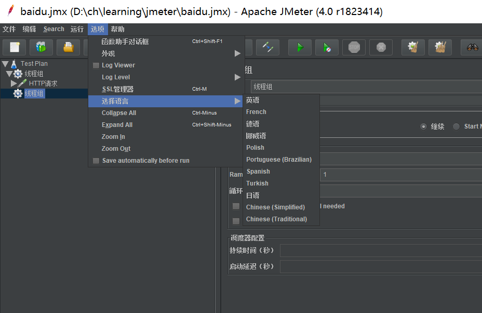482x313 pixels.
Task: Open the Search menu
Action: tap(54, 29)
